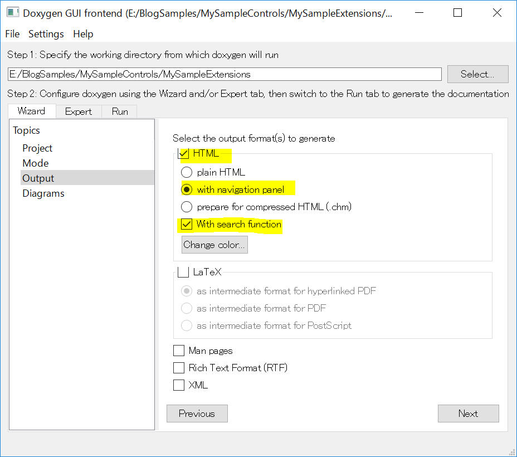Click the 'Step 1' instruction text
517x457 pixels.
point(143,55)
